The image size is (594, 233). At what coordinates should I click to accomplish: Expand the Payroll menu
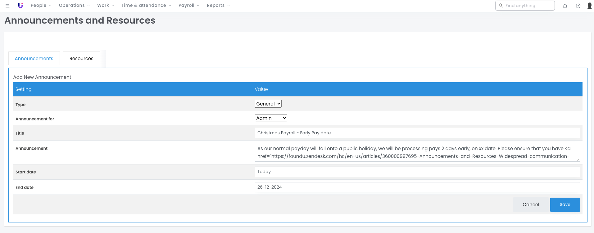click(189, 6)
